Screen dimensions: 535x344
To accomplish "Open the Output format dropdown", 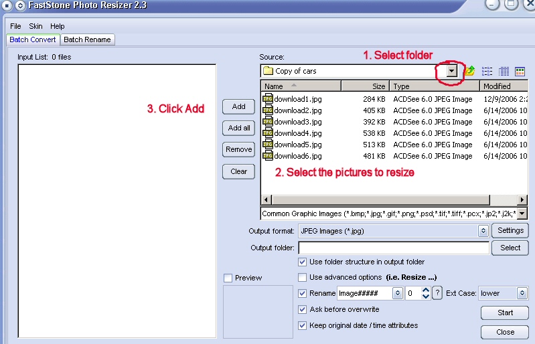I will click(x=483, y=231).
